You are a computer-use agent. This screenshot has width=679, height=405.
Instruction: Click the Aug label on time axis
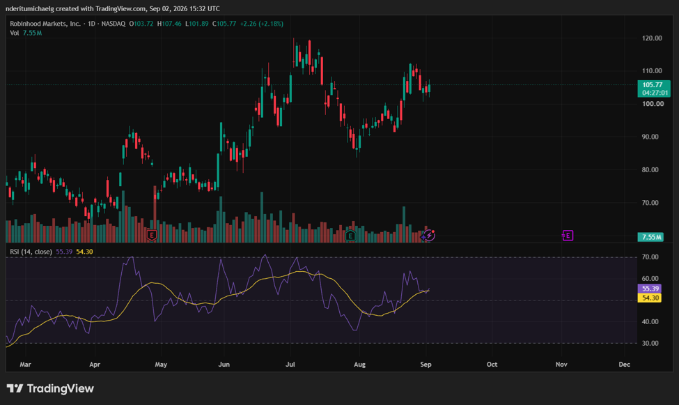[x=360, y=365]
